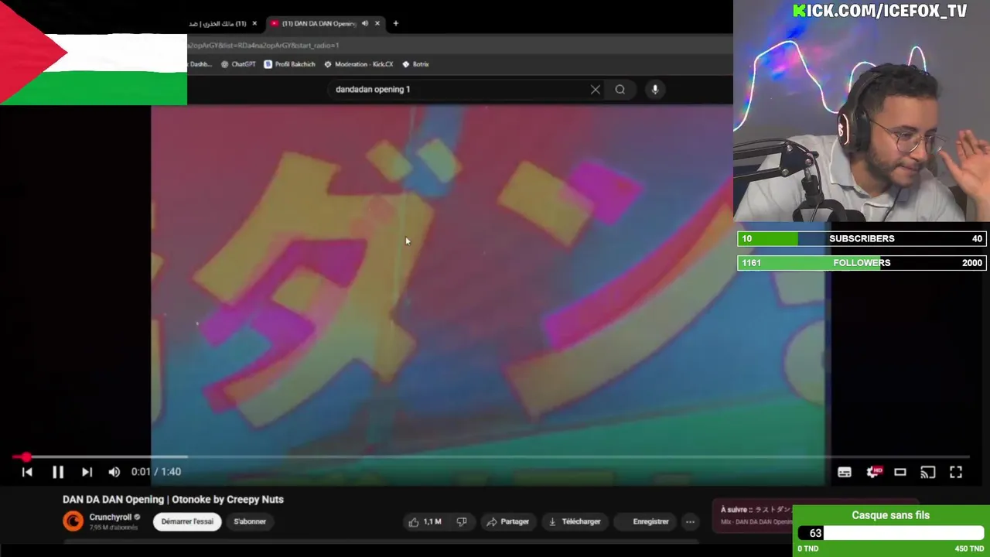Click the Subscribers goal bar overlay
990x557 pixels.
pyautogui.click(x=862, y=239)
